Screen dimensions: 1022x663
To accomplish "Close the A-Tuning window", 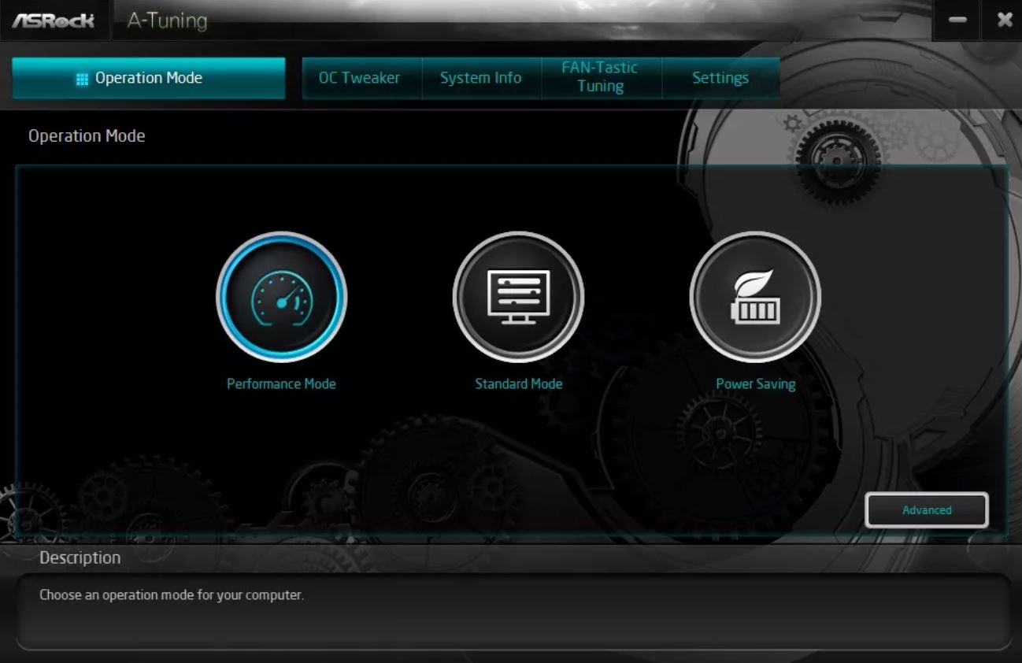I will pyautogui.click(x=1004, y=20).
